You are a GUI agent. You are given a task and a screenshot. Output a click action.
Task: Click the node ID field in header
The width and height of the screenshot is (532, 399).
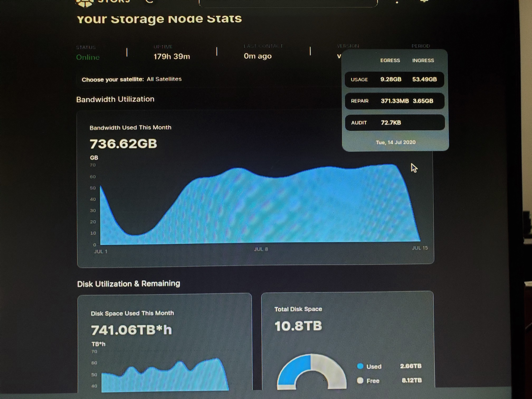[288, 3]
